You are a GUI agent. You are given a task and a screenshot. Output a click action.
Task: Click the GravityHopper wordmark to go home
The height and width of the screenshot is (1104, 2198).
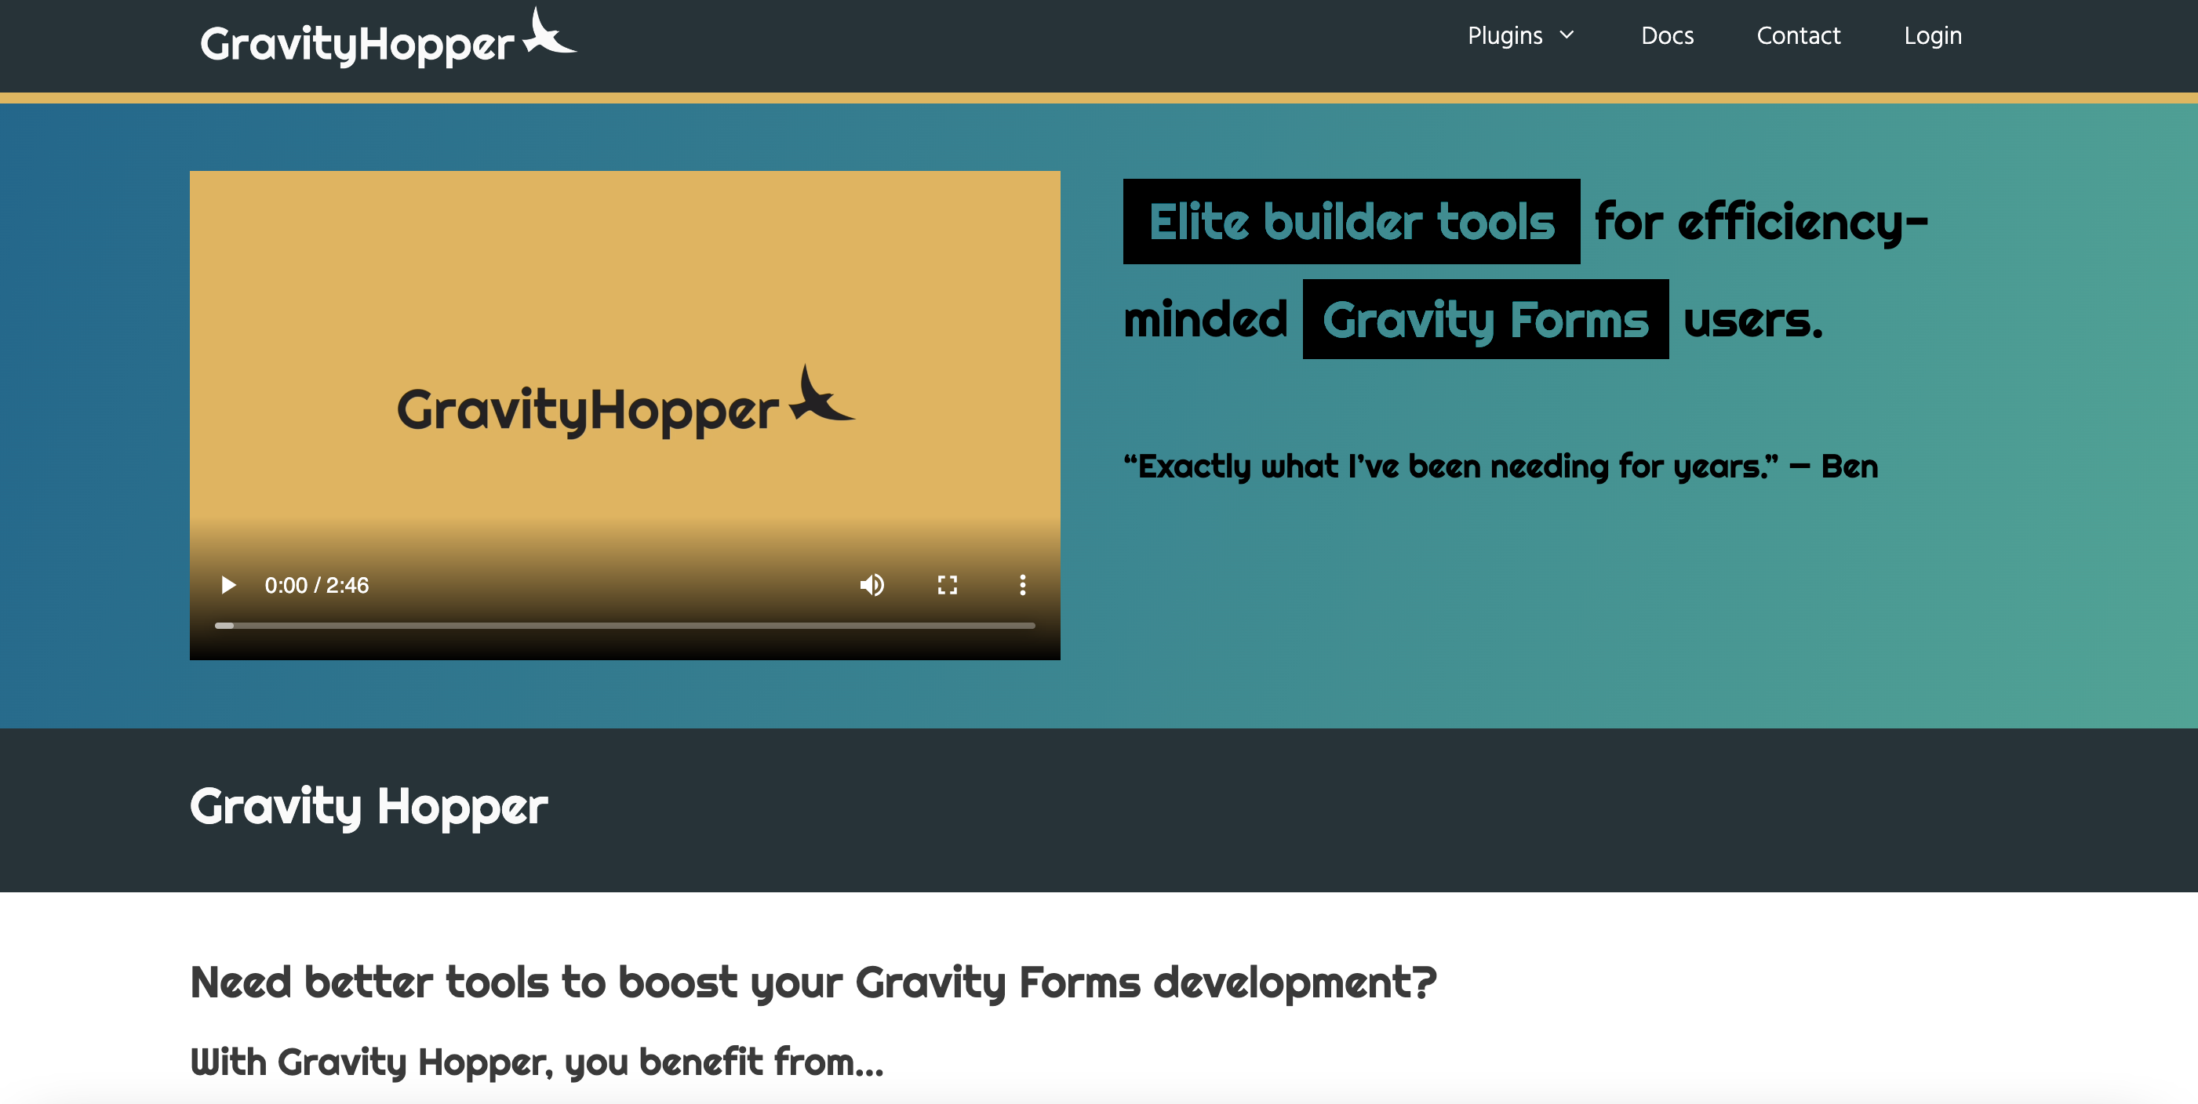[358, 40]
